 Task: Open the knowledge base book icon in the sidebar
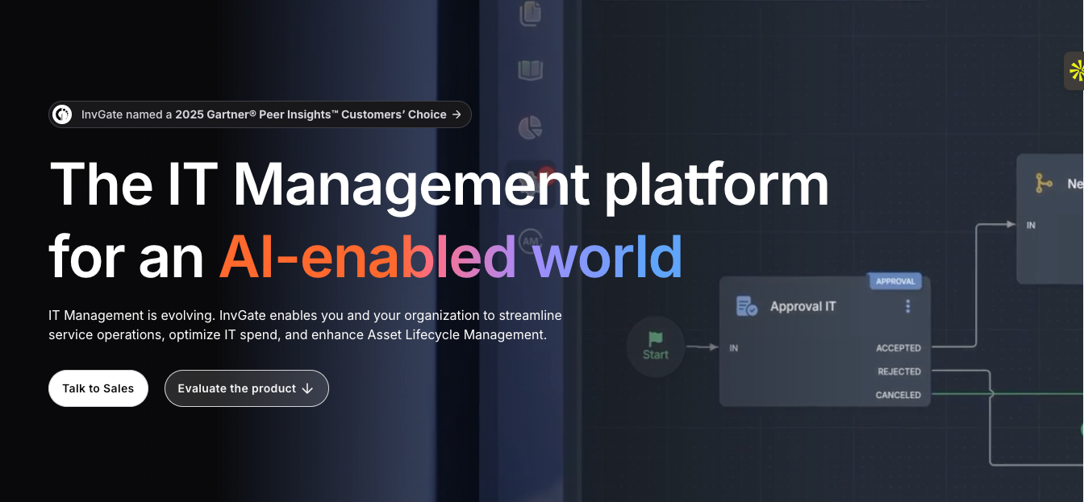tap(530, 71)
